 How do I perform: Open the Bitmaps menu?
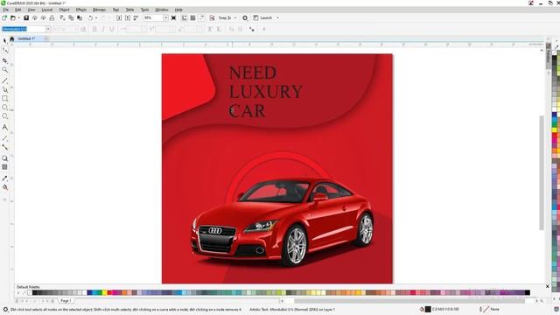click(99, 10)
